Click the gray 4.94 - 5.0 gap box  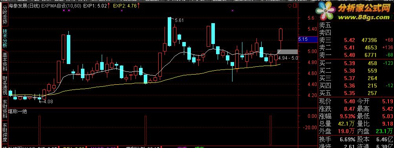[287, 52]
